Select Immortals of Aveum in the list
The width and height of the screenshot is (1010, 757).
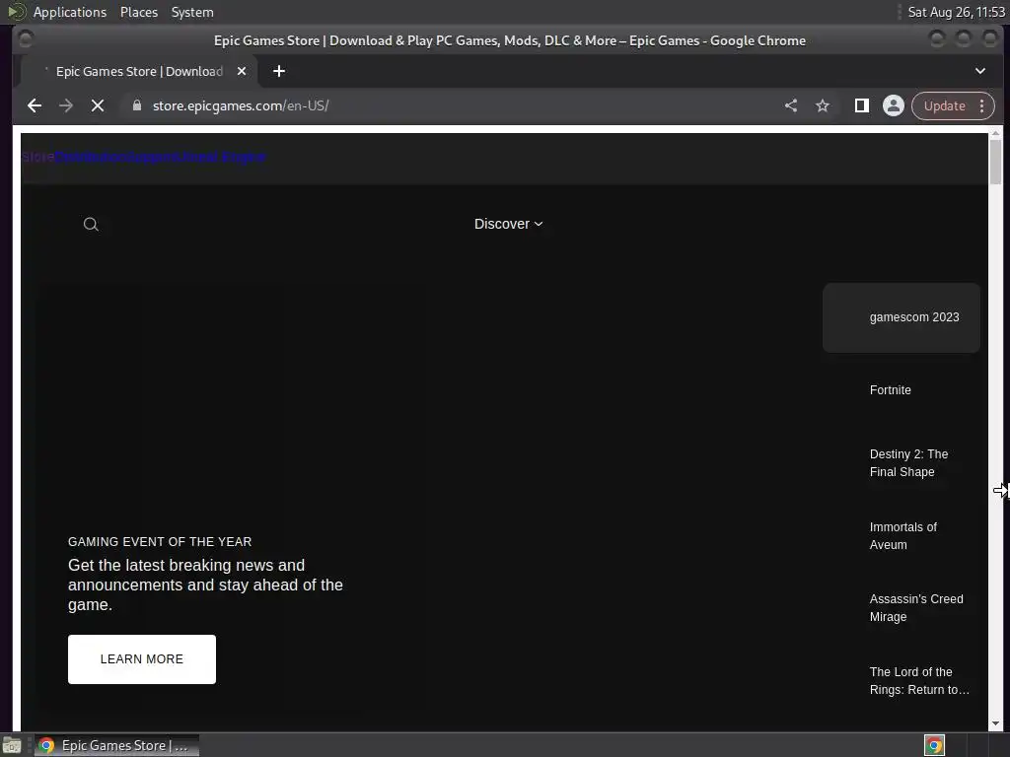coord(903,535)
